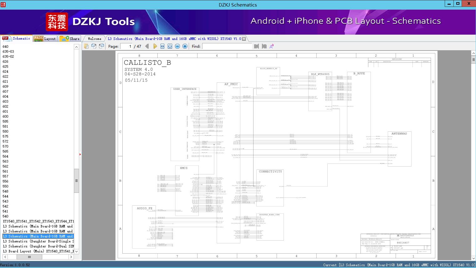476x268 pixels.
Task: Go to the previous page arrow
Action: pos(147,46)
